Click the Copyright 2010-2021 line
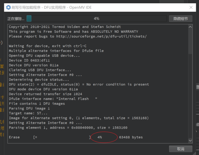The width and height of the screenshot is (199, 155). click(x=65, y=27)
